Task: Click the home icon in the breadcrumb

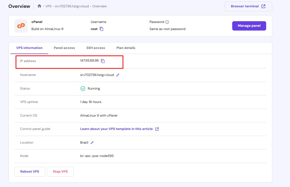Action: coord(39,6)
